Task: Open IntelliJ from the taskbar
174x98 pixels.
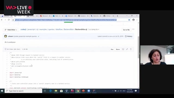Action: pyautogui.click(x=94, y=91)
